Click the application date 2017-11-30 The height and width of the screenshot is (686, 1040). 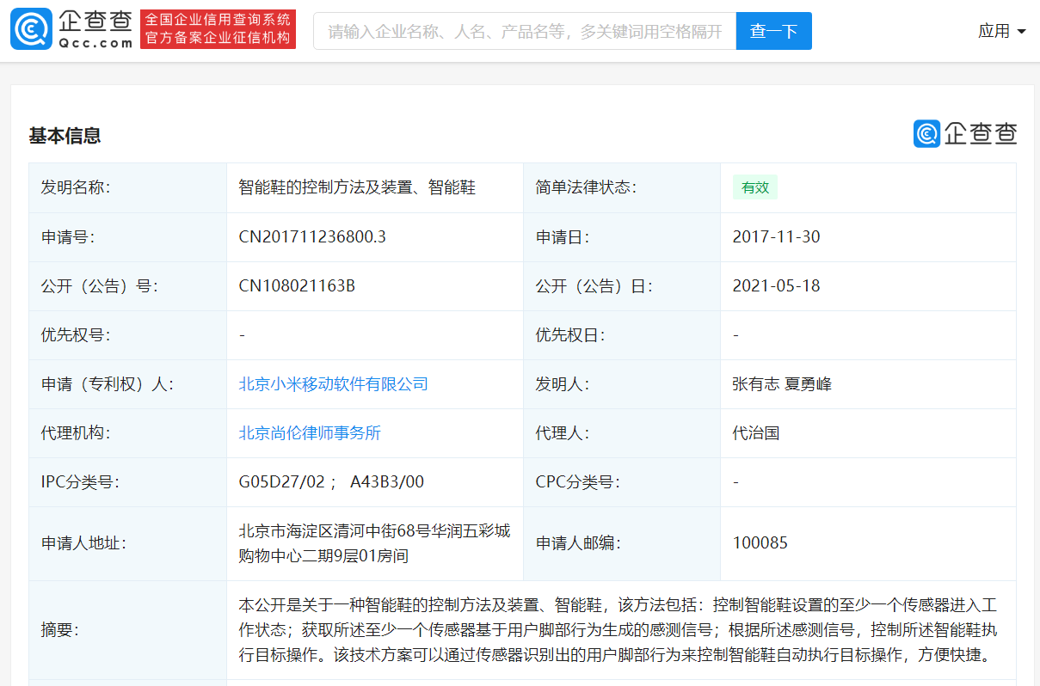pos(776,237)
